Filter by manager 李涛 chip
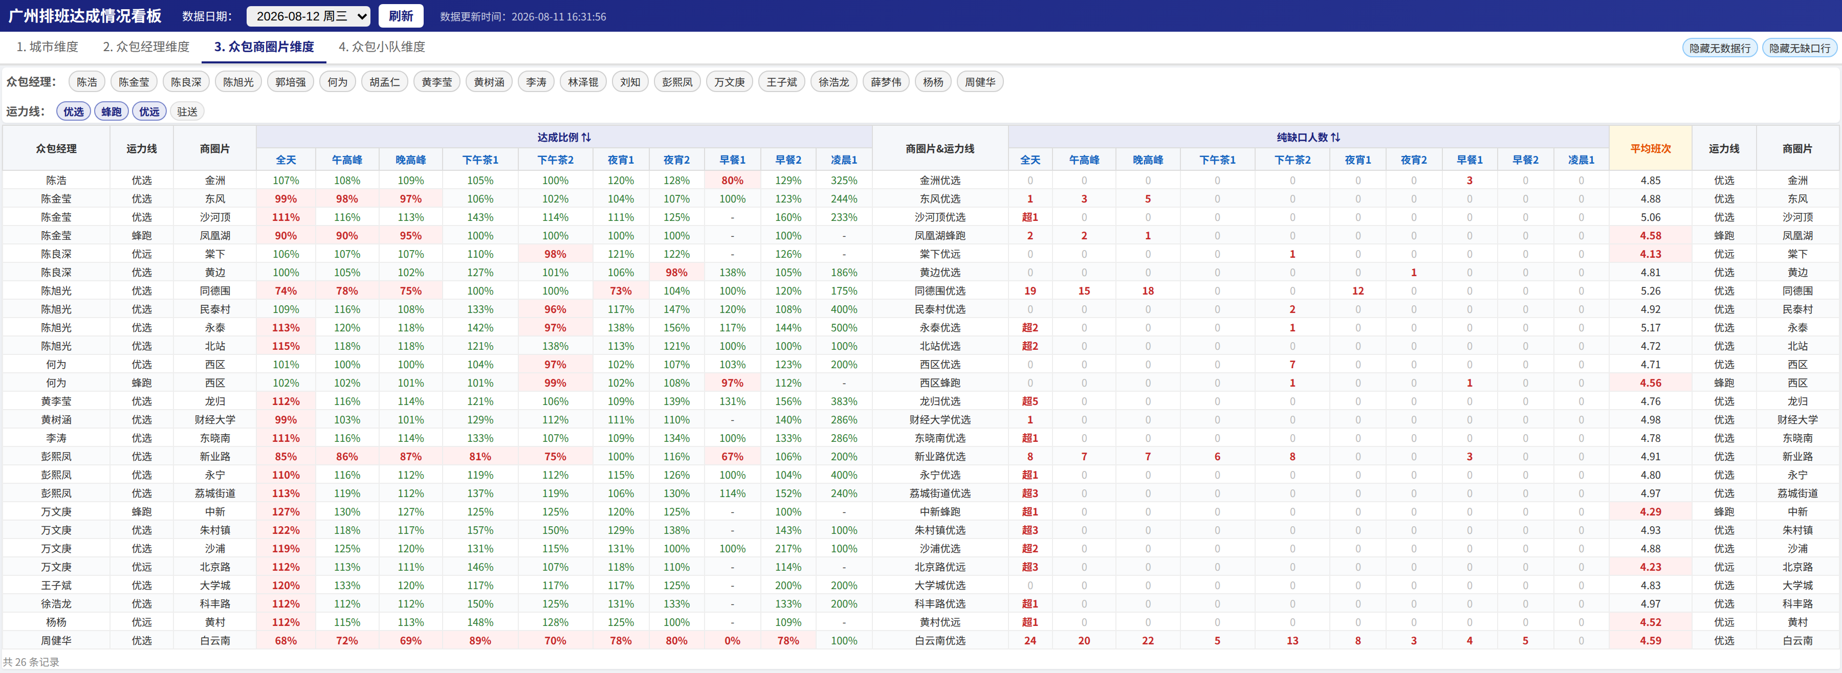This screenshot has height=673, width=1842. point(536,82)
